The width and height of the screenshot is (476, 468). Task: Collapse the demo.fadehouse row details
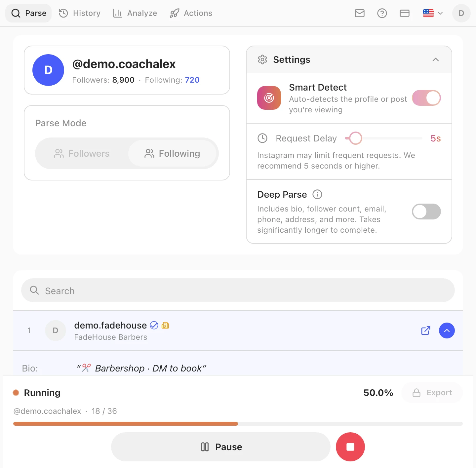click(x=447, y=331)
